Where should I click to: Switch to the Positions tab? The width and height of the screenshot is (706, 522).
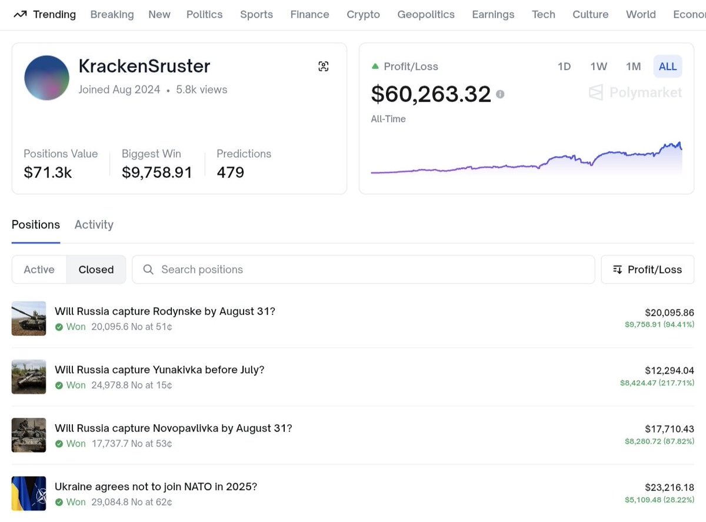coord(36,225)
